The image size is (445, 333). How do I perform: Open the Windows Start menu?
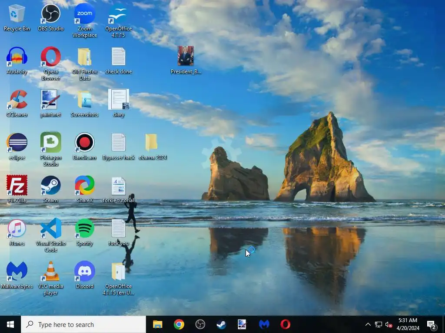pos(10,324)
